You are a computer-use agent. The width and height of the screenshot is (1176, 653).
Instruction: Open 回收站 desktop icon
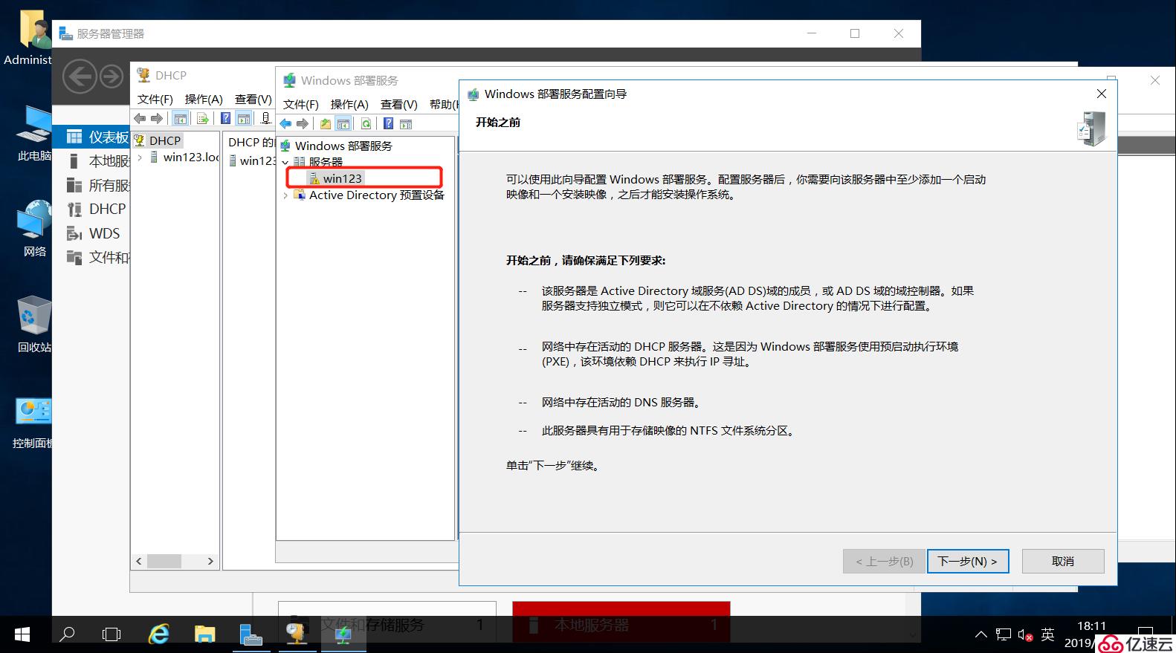33,324
